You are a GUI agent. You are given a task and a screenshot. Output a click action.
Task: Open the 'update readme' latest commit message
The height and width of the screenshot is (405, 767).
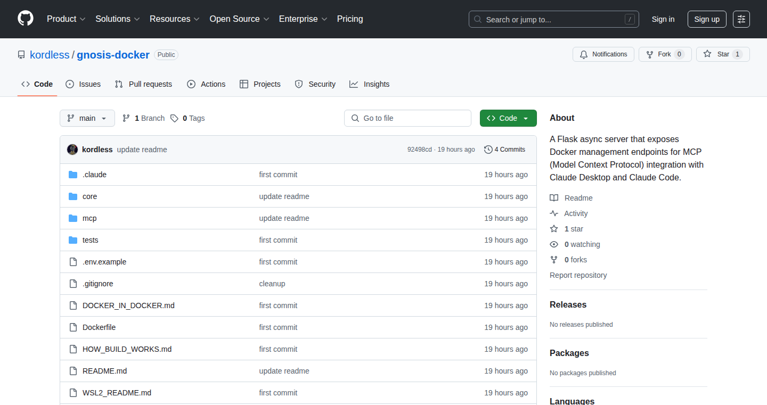pyautogui.click(x=142, y=150)
